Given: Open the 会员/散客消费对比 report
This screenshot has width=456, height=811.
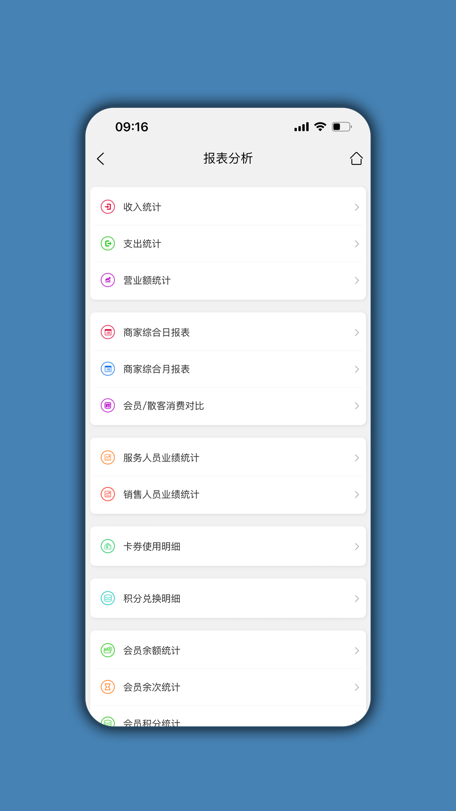Looking at the screenshot, I should [x=228, y=405].
